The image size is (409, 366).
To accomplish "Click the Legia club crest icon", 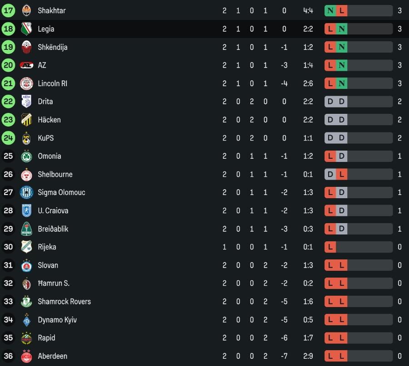I will (x=26, y=29).
